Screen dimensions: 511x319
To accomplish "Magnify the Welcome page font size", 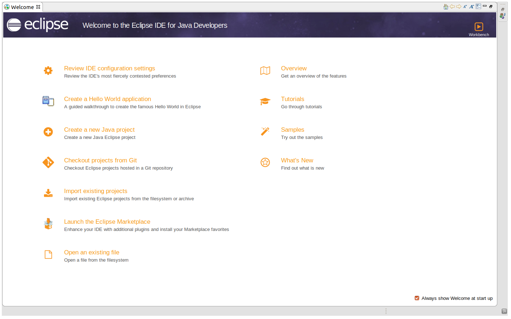I will click(x=471, y=6).
